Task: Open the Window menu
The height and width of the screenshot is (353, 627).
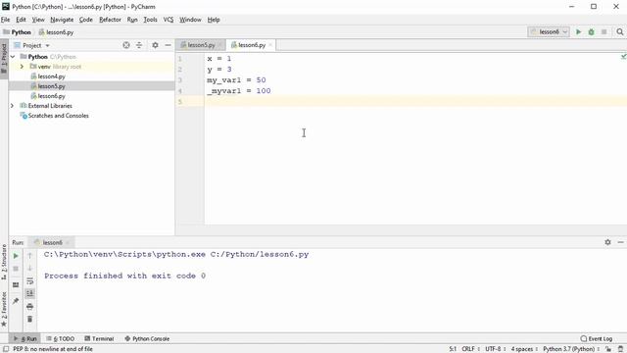Action: pyautogui.click(x=190, y=20)
